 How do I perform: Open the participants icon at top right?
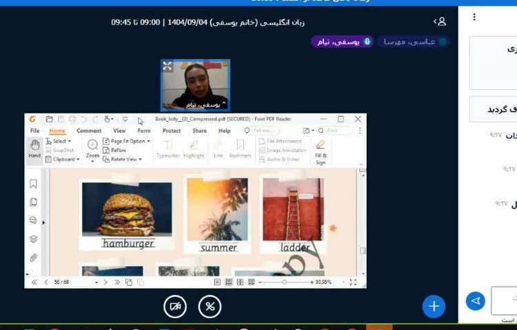(440, 22)
